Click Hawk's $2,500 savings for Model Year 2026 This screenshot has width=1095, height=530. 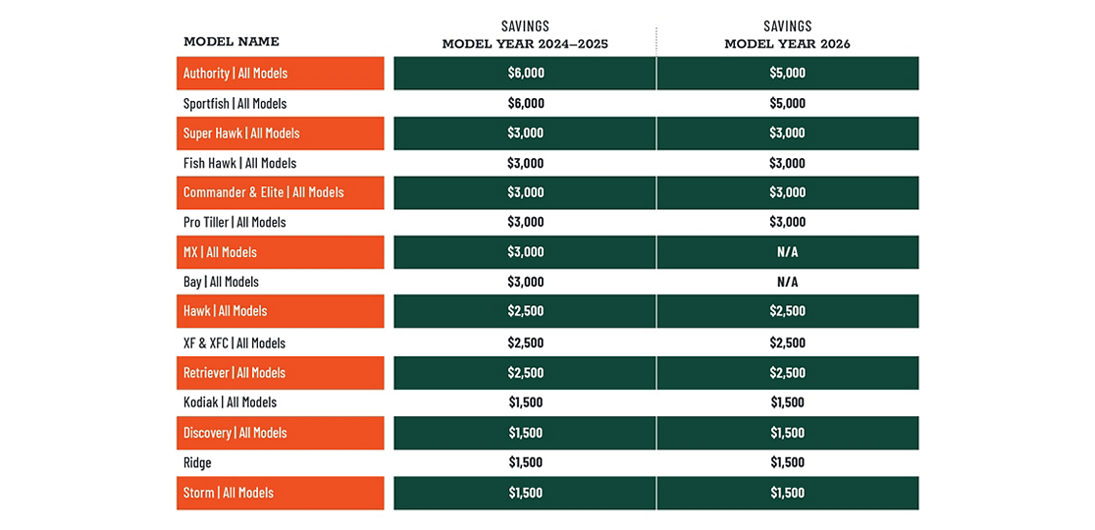(787, 311)
